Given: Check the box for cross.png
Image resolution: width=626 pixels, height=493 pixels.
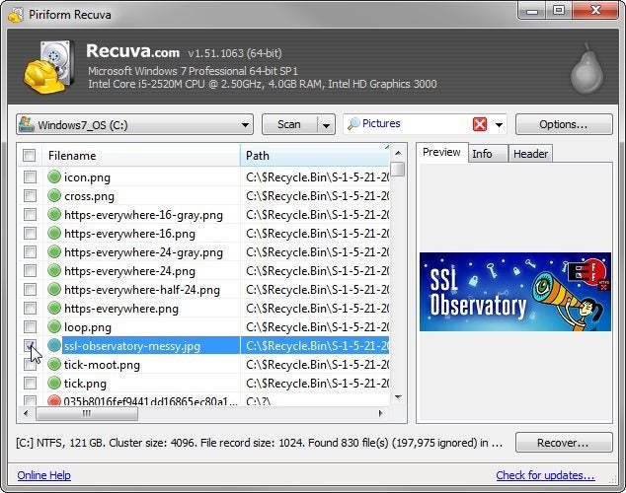Looking at the screenshot, I should 30,195.
